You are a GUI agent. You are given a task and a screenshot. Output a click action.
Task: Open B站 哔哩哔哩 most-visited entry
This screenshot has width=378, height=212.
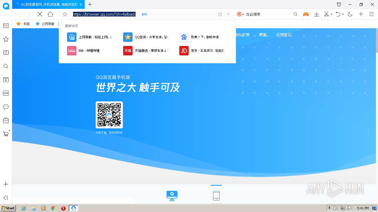click(84, 51)
